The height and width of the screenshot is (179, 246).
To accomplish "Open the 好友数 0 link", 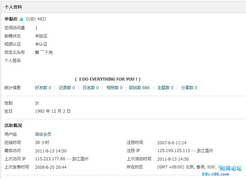I will pos(43,88).
